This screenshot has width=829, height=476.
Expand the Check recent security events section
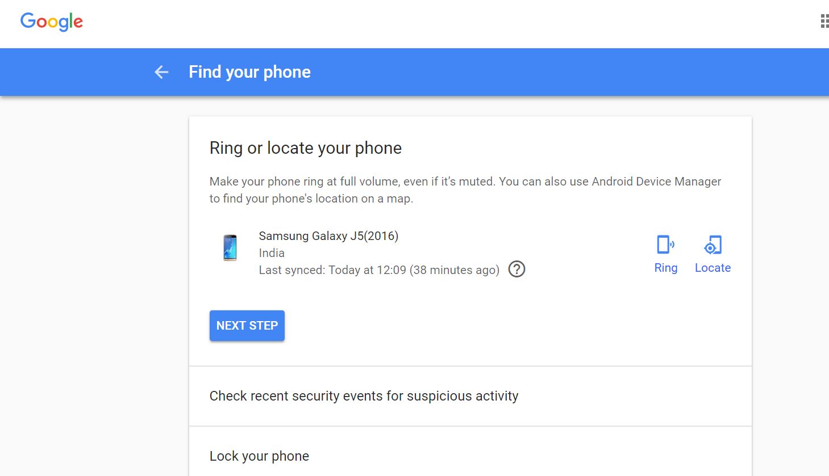(364, 396)
